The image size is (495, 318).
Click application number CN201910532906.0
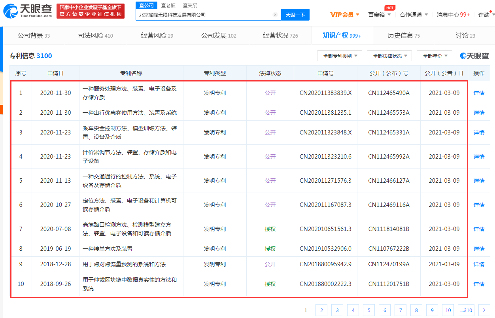pos(326,249)
